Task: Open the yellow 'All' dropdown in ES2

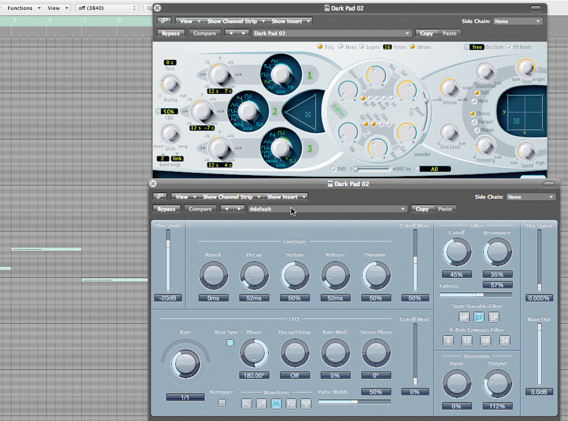Action: tap(435, 169)
